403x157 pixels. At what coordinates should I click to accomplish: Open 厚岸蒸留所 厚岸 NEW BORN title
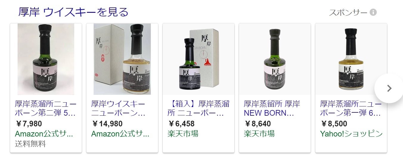(x=272, y=109)
